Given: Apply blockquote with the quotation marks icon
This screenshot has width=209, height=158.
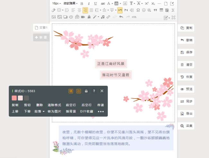Looking at the screenshot, I should pos(155,10).
